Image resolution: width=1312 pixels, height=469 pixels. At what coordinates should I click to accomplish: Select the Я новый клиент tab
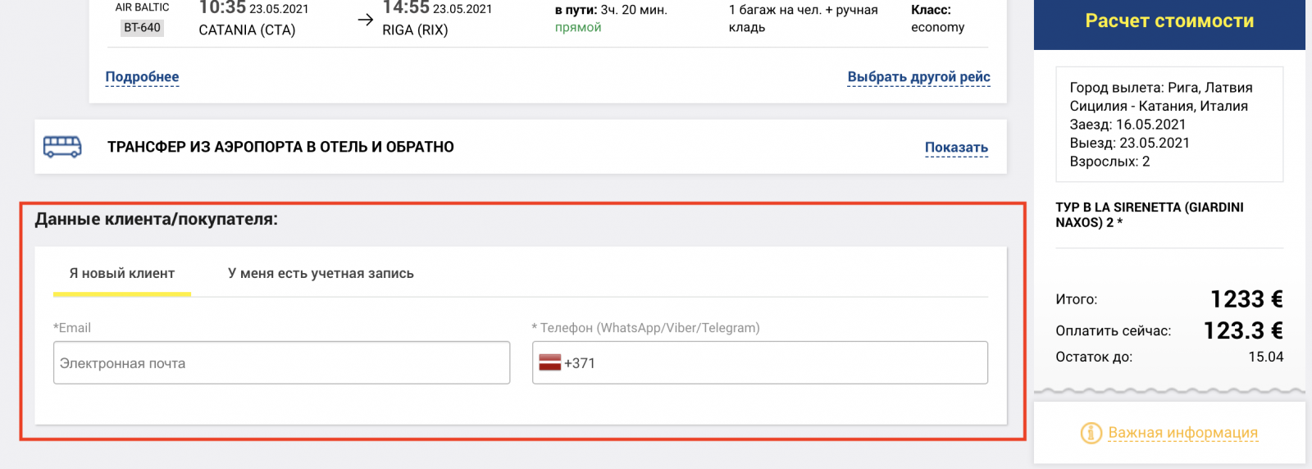coord(122,274)
